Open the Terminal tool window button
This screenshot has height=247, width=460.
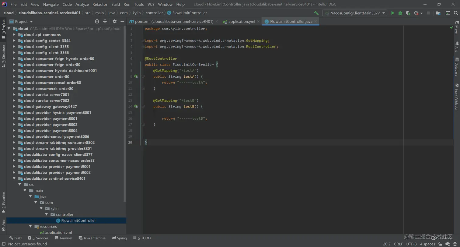(63, 238)
